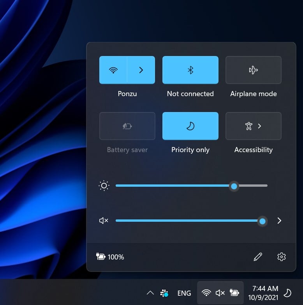Toggle the Battery saver tile

127,126
